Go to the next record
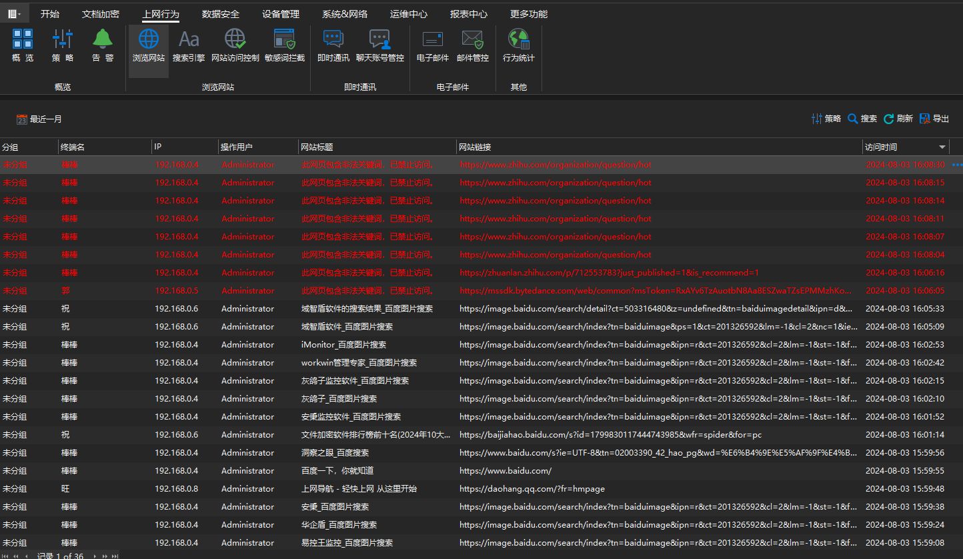 (x=94, y=555)
